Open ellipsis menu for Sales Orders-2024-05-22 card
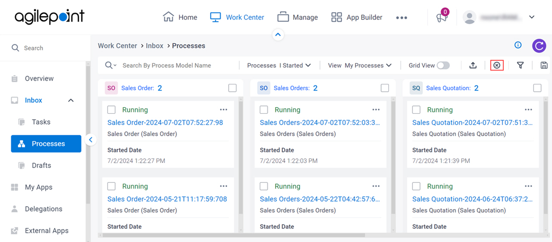The width and height of the screenshot is (552, 242). point(376,186)
